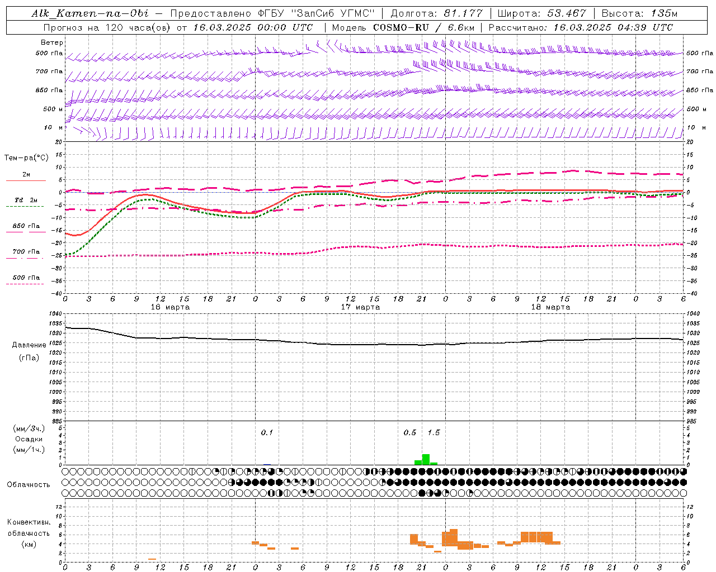Image resolution: width=716 pixels, height=572 pixels.
Task: Click the forecast start 16.03.2025 00:00 UTC
Action: (x=253, y=27)
